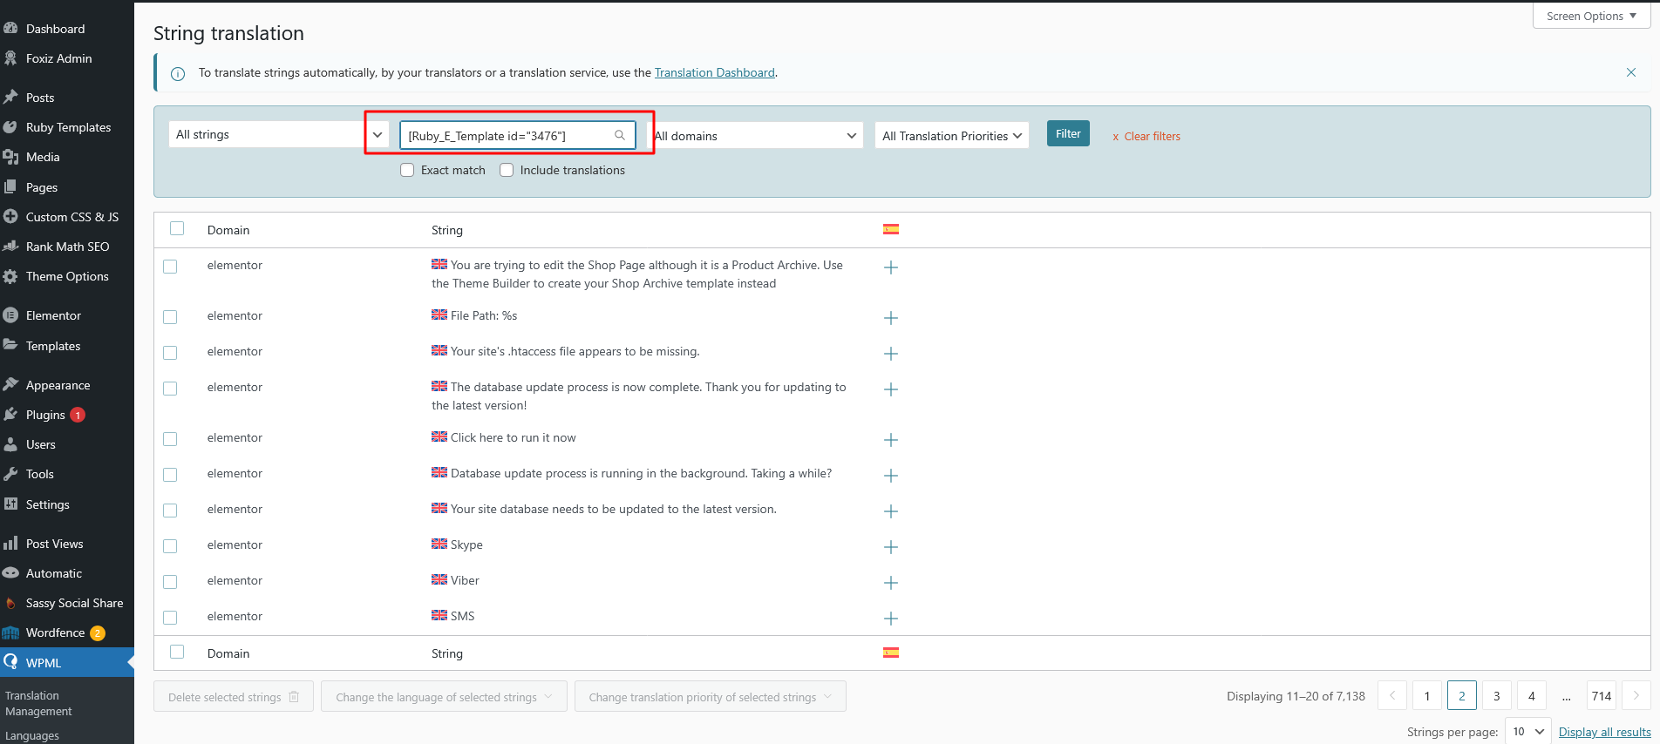Add translation for Viber string
The height and width of the screenshot is (744, 1660).
tap(891, 583)
